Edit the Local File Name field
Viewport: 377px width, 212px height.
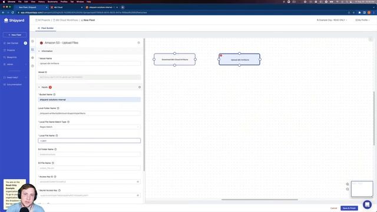coord(89,141)
